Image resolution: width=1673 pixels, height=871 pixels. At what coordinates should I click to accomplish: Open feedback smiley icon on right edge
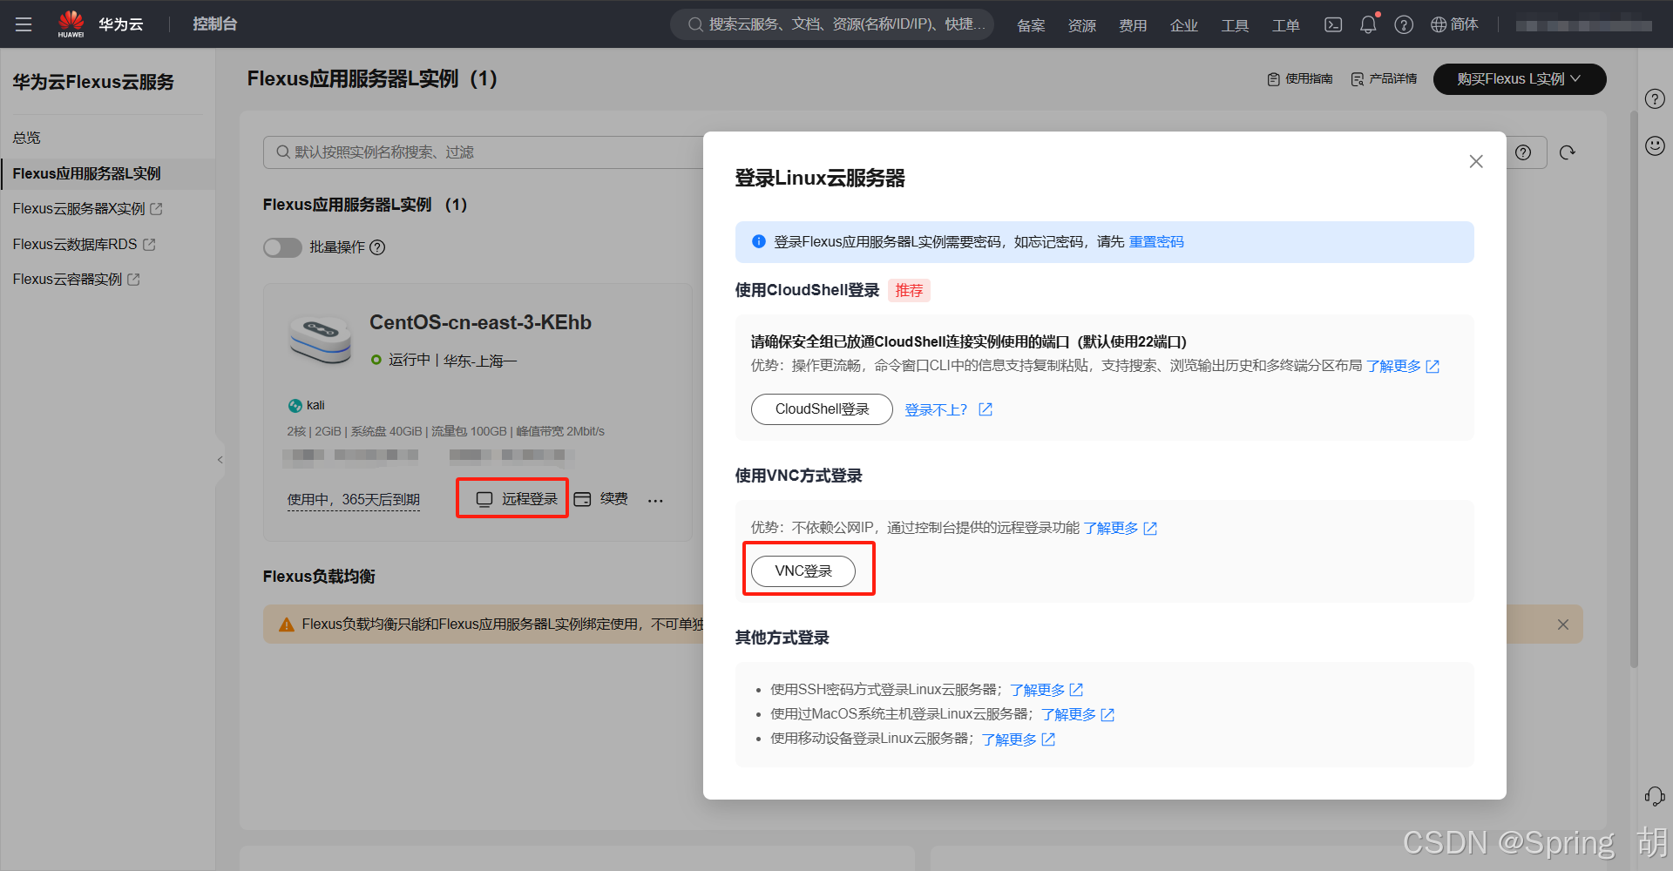1655,145
